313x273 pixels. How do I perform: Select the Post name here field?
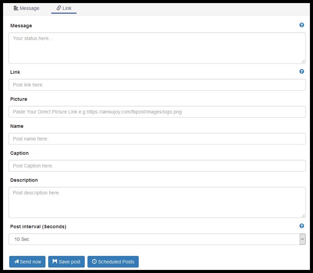[x=157, y=139]
